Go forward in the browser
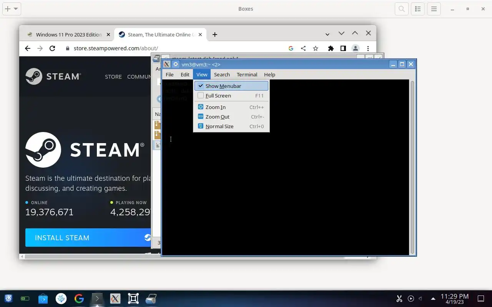The image size is (492, 307). click(x=40, y=48)
